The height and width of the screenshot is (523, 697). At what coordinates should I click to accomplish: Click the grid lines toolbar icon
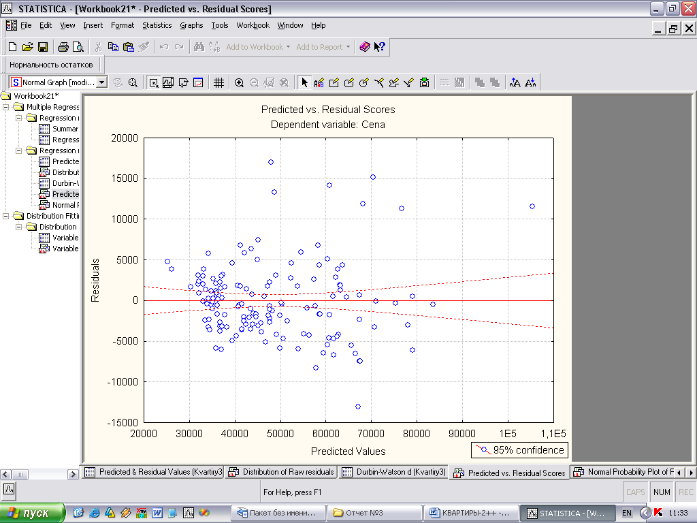click(x=218, y=82)
